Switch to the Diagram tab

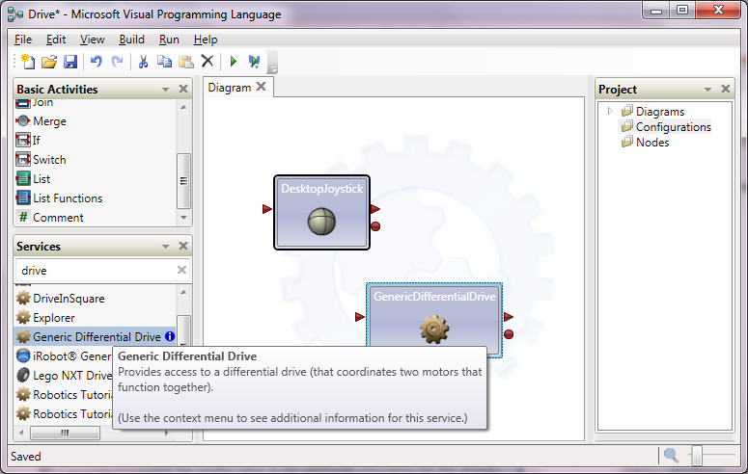pyautogui.click(x=230, y=88)
